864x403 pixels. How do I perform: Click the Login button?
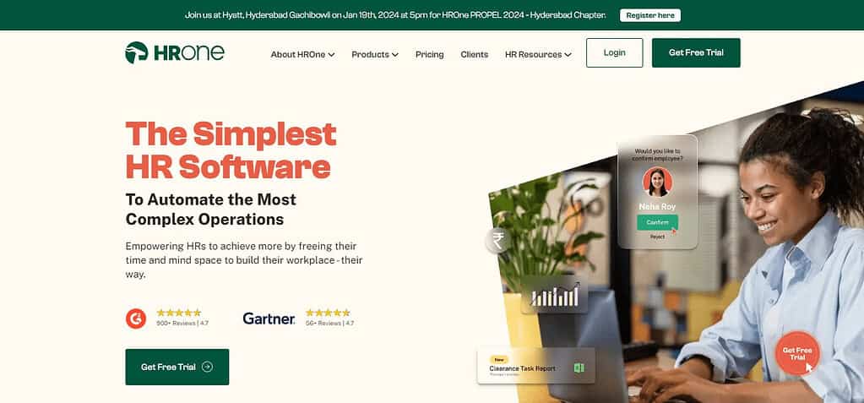(x=614, y=53)
